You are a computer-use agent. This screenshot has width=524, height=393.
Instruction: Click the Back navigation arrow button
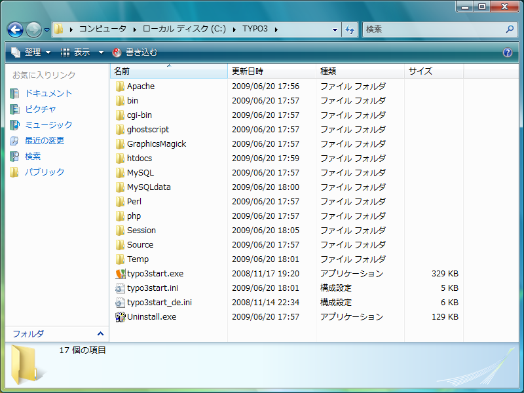(x=15, y=29)
